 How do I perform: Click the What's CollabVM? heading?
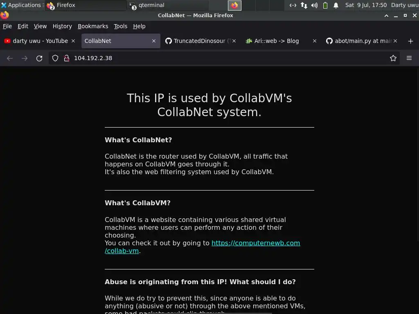tap(137, 203)
